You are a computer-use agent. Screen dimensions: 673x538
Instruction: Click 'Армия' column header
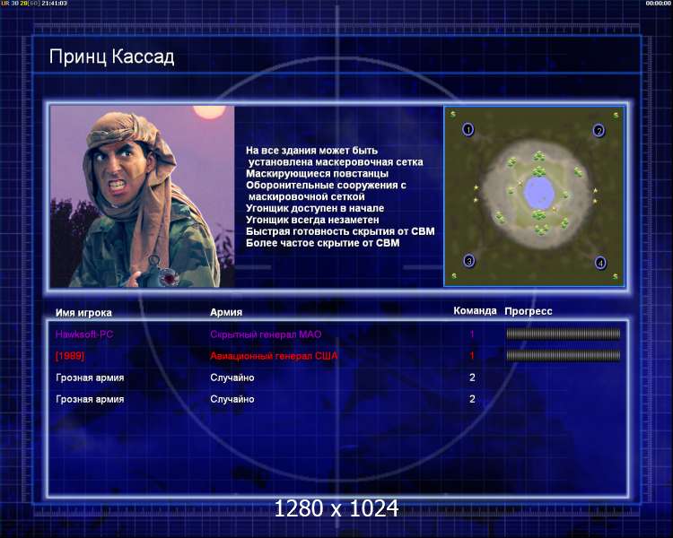coord(226,312)
